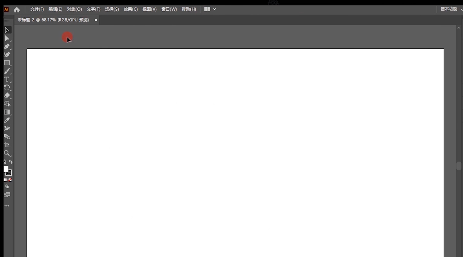Select the Eraser tool
463x257 pixels.
point(7,95)
